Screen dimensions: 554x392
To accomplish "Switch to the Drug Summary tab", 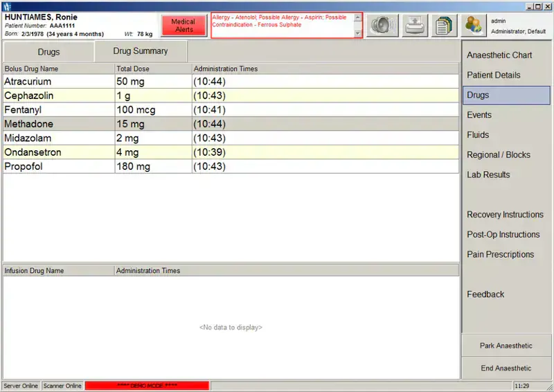I will click(x=141, y=51).
